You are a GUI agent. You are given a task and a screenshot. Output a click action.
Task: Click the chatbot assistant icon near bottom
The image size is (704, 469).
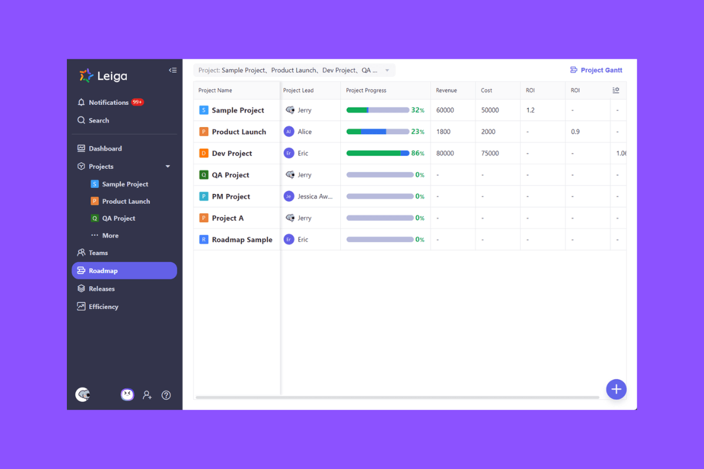[127, 395]
